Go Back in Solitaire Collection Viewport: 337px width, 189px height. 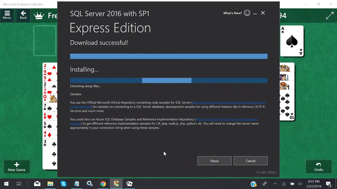pyautogui.click(x=23, y=15)
